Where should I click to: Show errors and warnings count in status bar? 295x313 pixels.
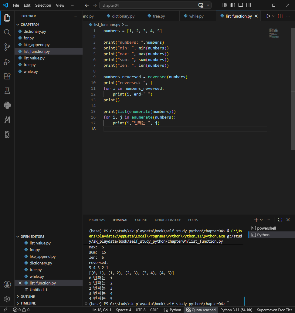point(21,310)
